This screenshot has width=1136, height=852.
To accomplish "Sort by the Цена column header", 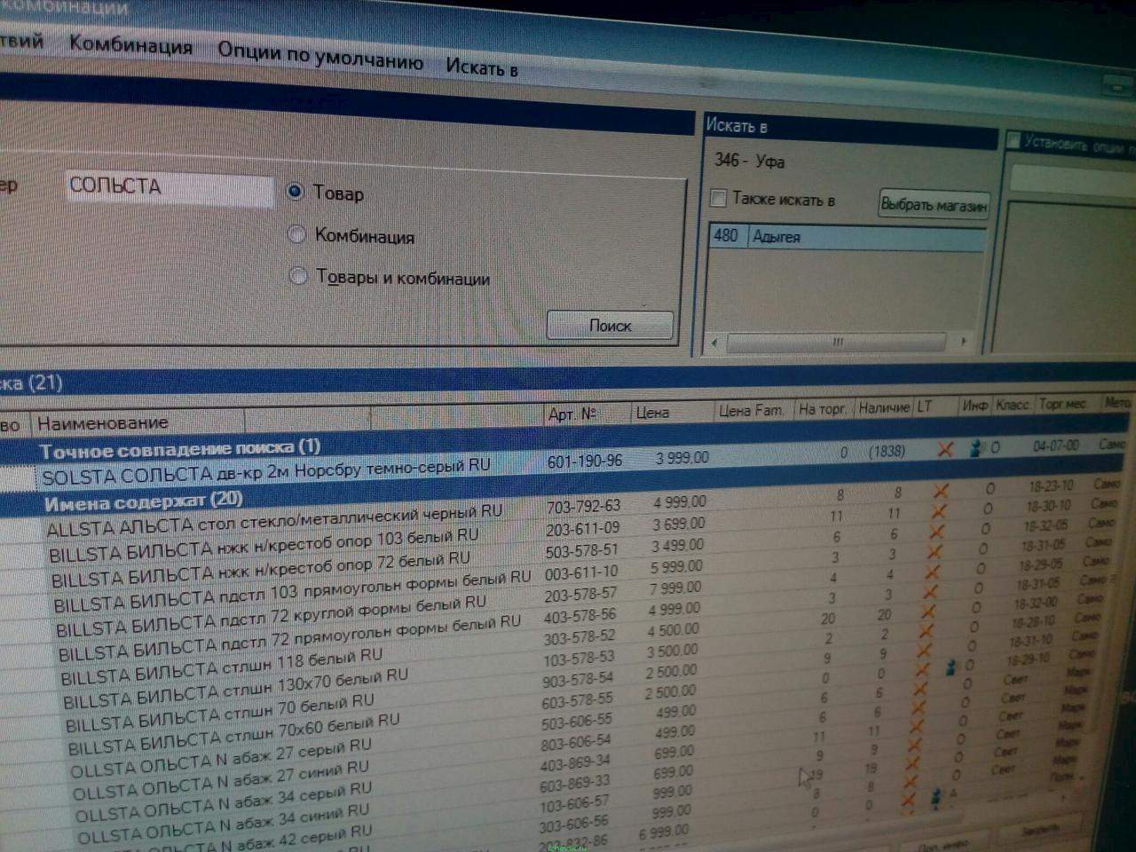I will click(x=652, y=413).
